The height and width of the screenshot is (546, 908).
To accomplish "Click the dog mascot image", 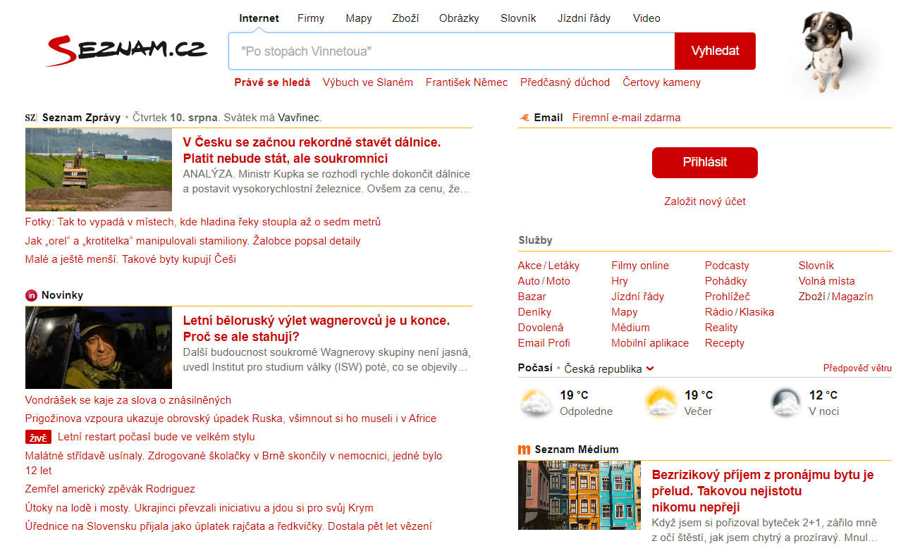I will point(828,51).
